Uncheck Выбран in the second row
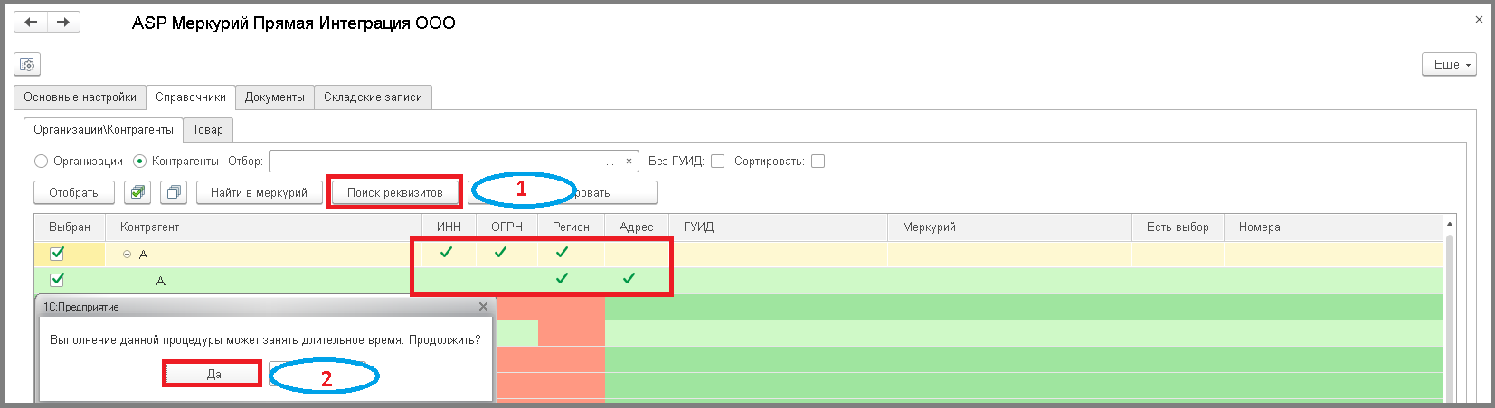The image size is (1495, 408). (57, 280)
